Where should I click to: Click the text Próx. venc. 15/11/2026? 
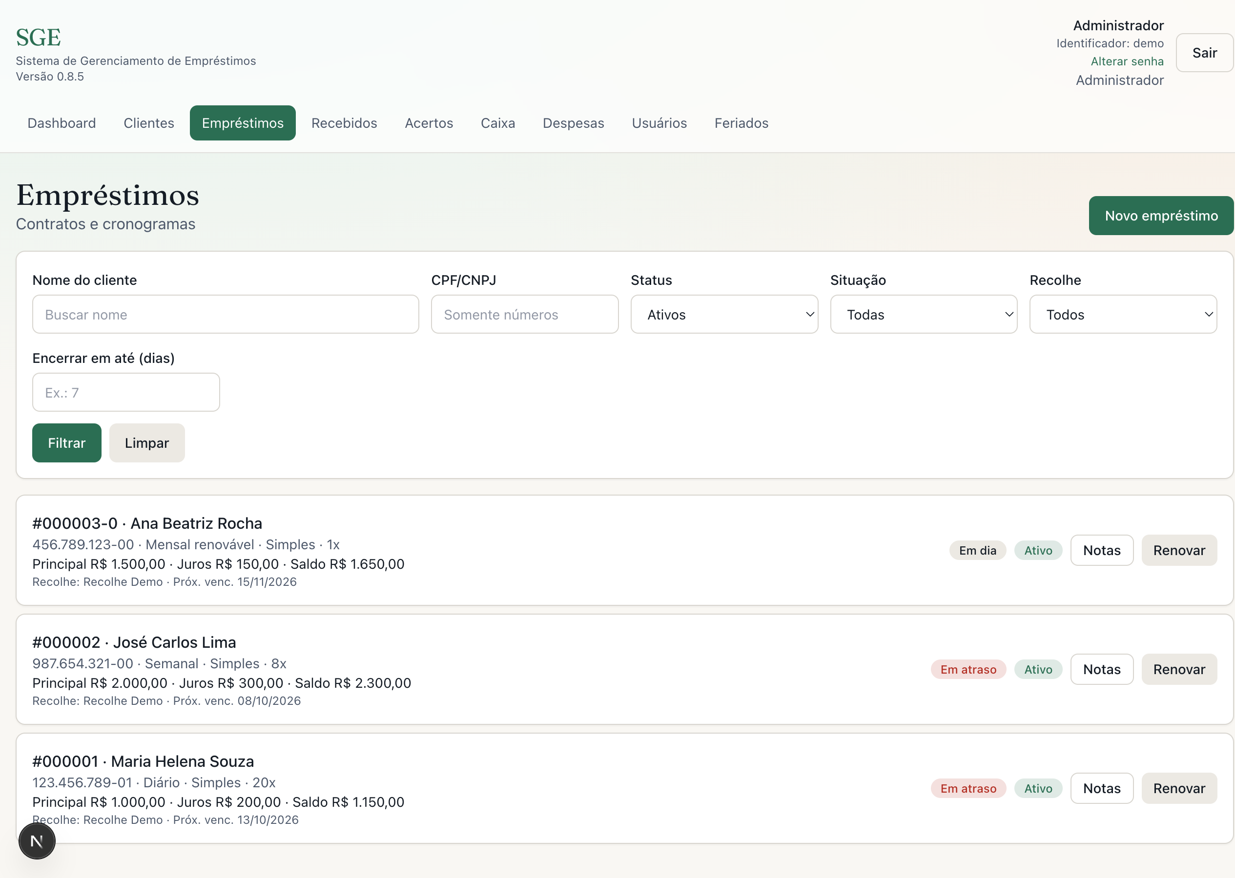(x=235, y=582)
